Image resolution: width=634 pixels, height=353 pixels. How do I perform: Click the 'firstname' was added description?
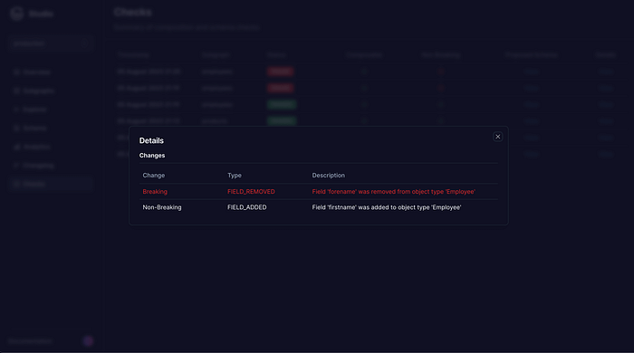coord(387,207)
